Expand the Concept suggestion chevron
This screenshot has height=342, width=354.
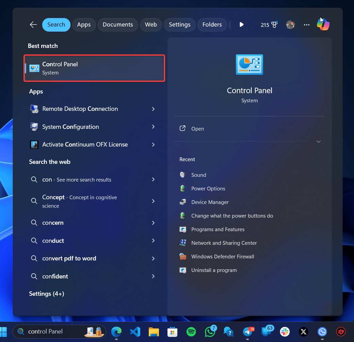(153, 201)
